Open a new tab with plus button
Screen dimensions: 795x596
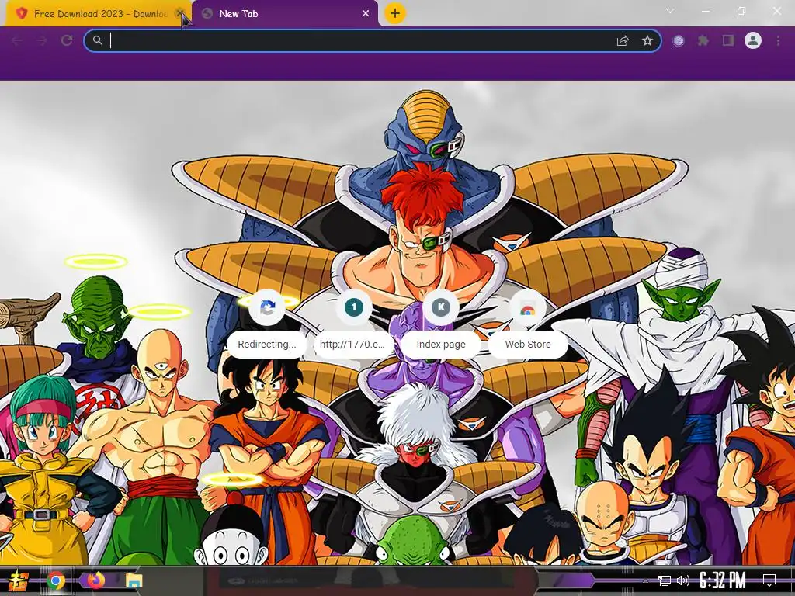click(x=395, y=13)
